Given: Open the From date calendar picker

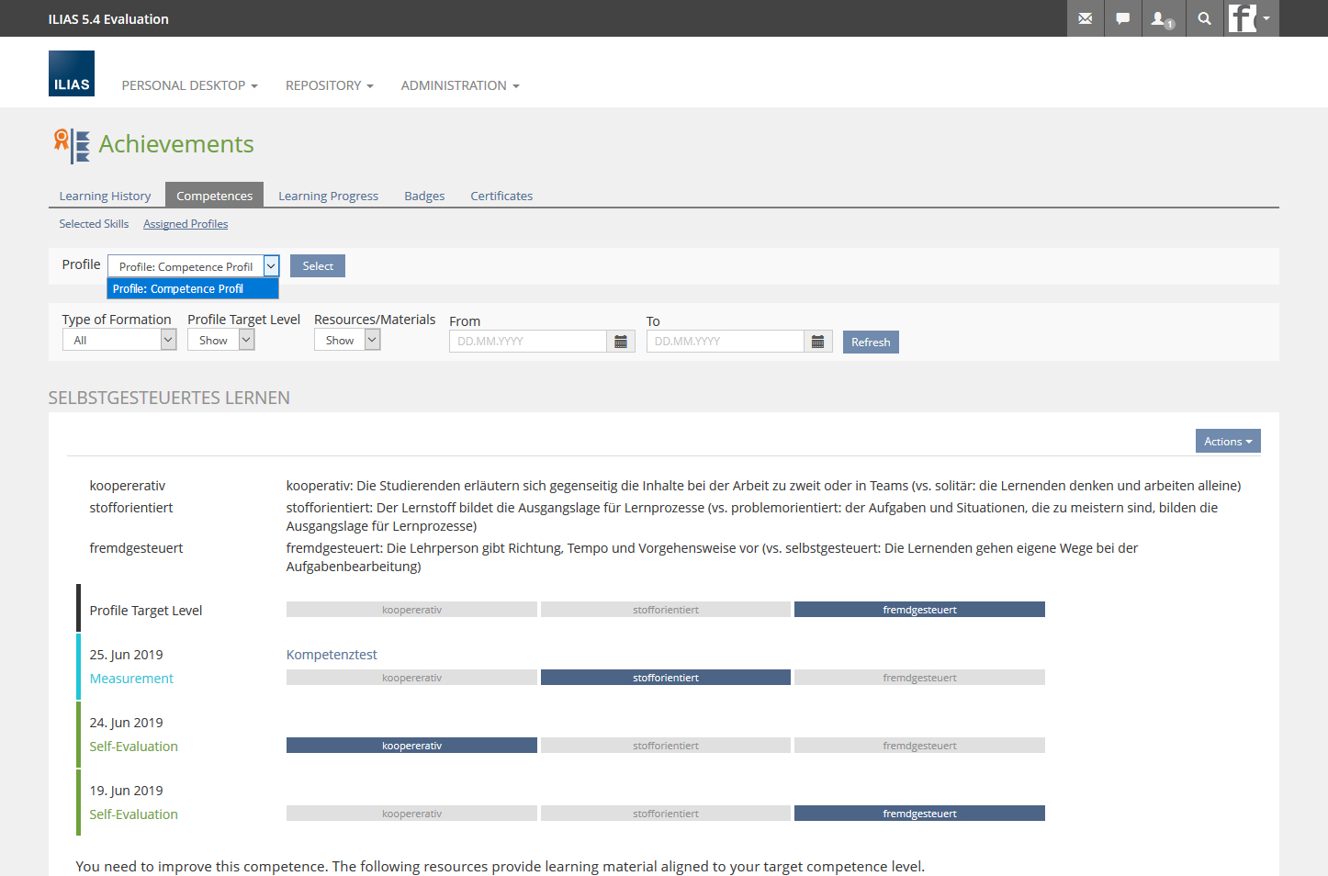Looking at the screenshot, I should pyautogui.click(x=621, y=342).
